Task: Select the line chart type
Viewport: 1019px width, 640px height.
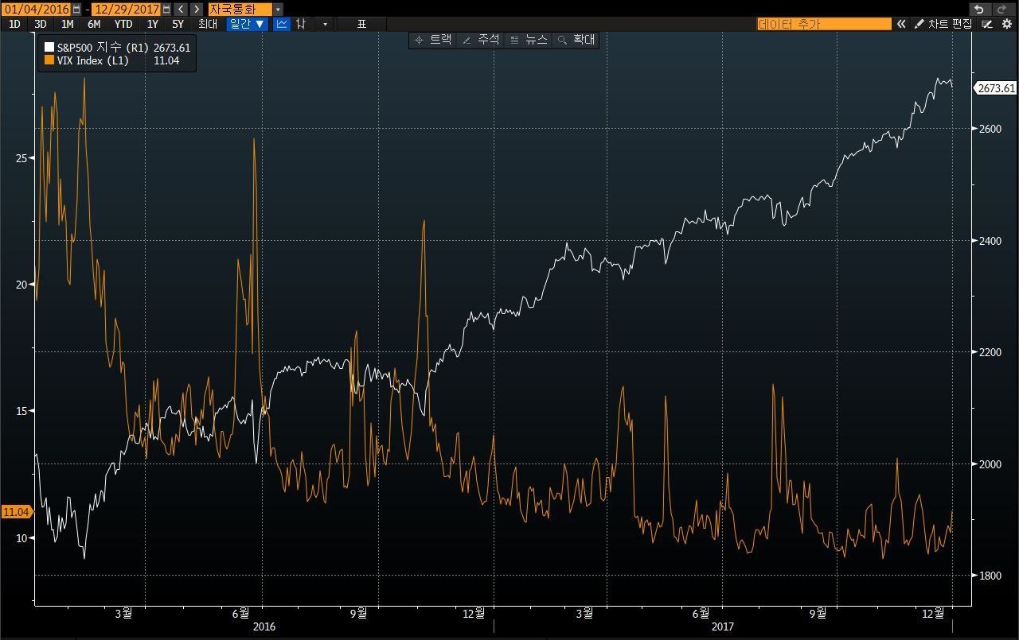Action: pyautogui.click(x=282, y=24)
